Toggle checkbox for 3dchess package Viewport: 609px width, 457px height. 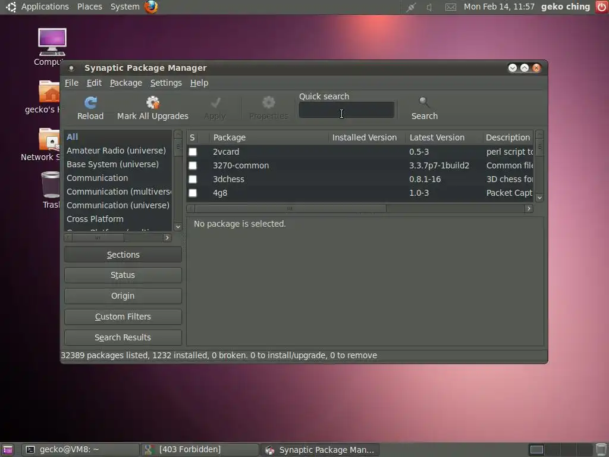pos(193,179)
